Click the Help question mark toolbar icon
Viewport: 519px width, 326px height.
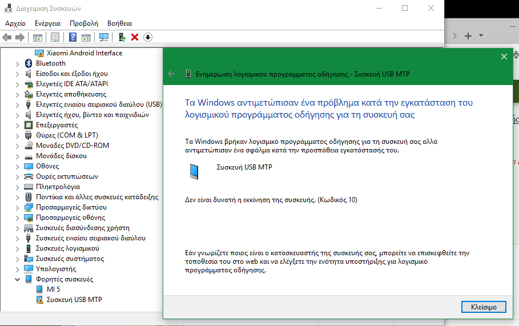[73, 37]
